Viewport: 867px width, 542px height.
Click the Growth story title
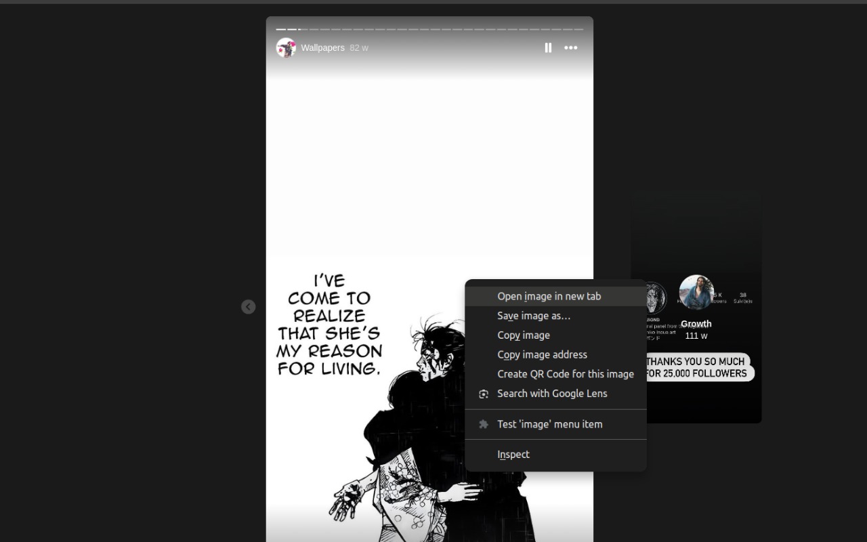coord(696,324)
